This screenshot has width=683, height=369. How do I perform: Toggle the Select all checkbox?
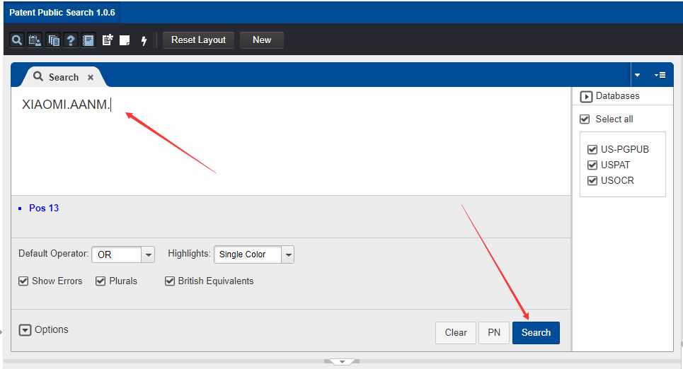click(x=585, y=119)
